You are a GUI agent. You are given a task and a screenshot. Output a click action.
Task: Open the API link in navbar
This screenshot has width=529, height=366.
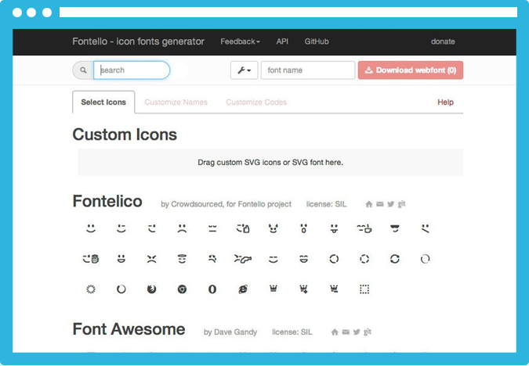282,41
